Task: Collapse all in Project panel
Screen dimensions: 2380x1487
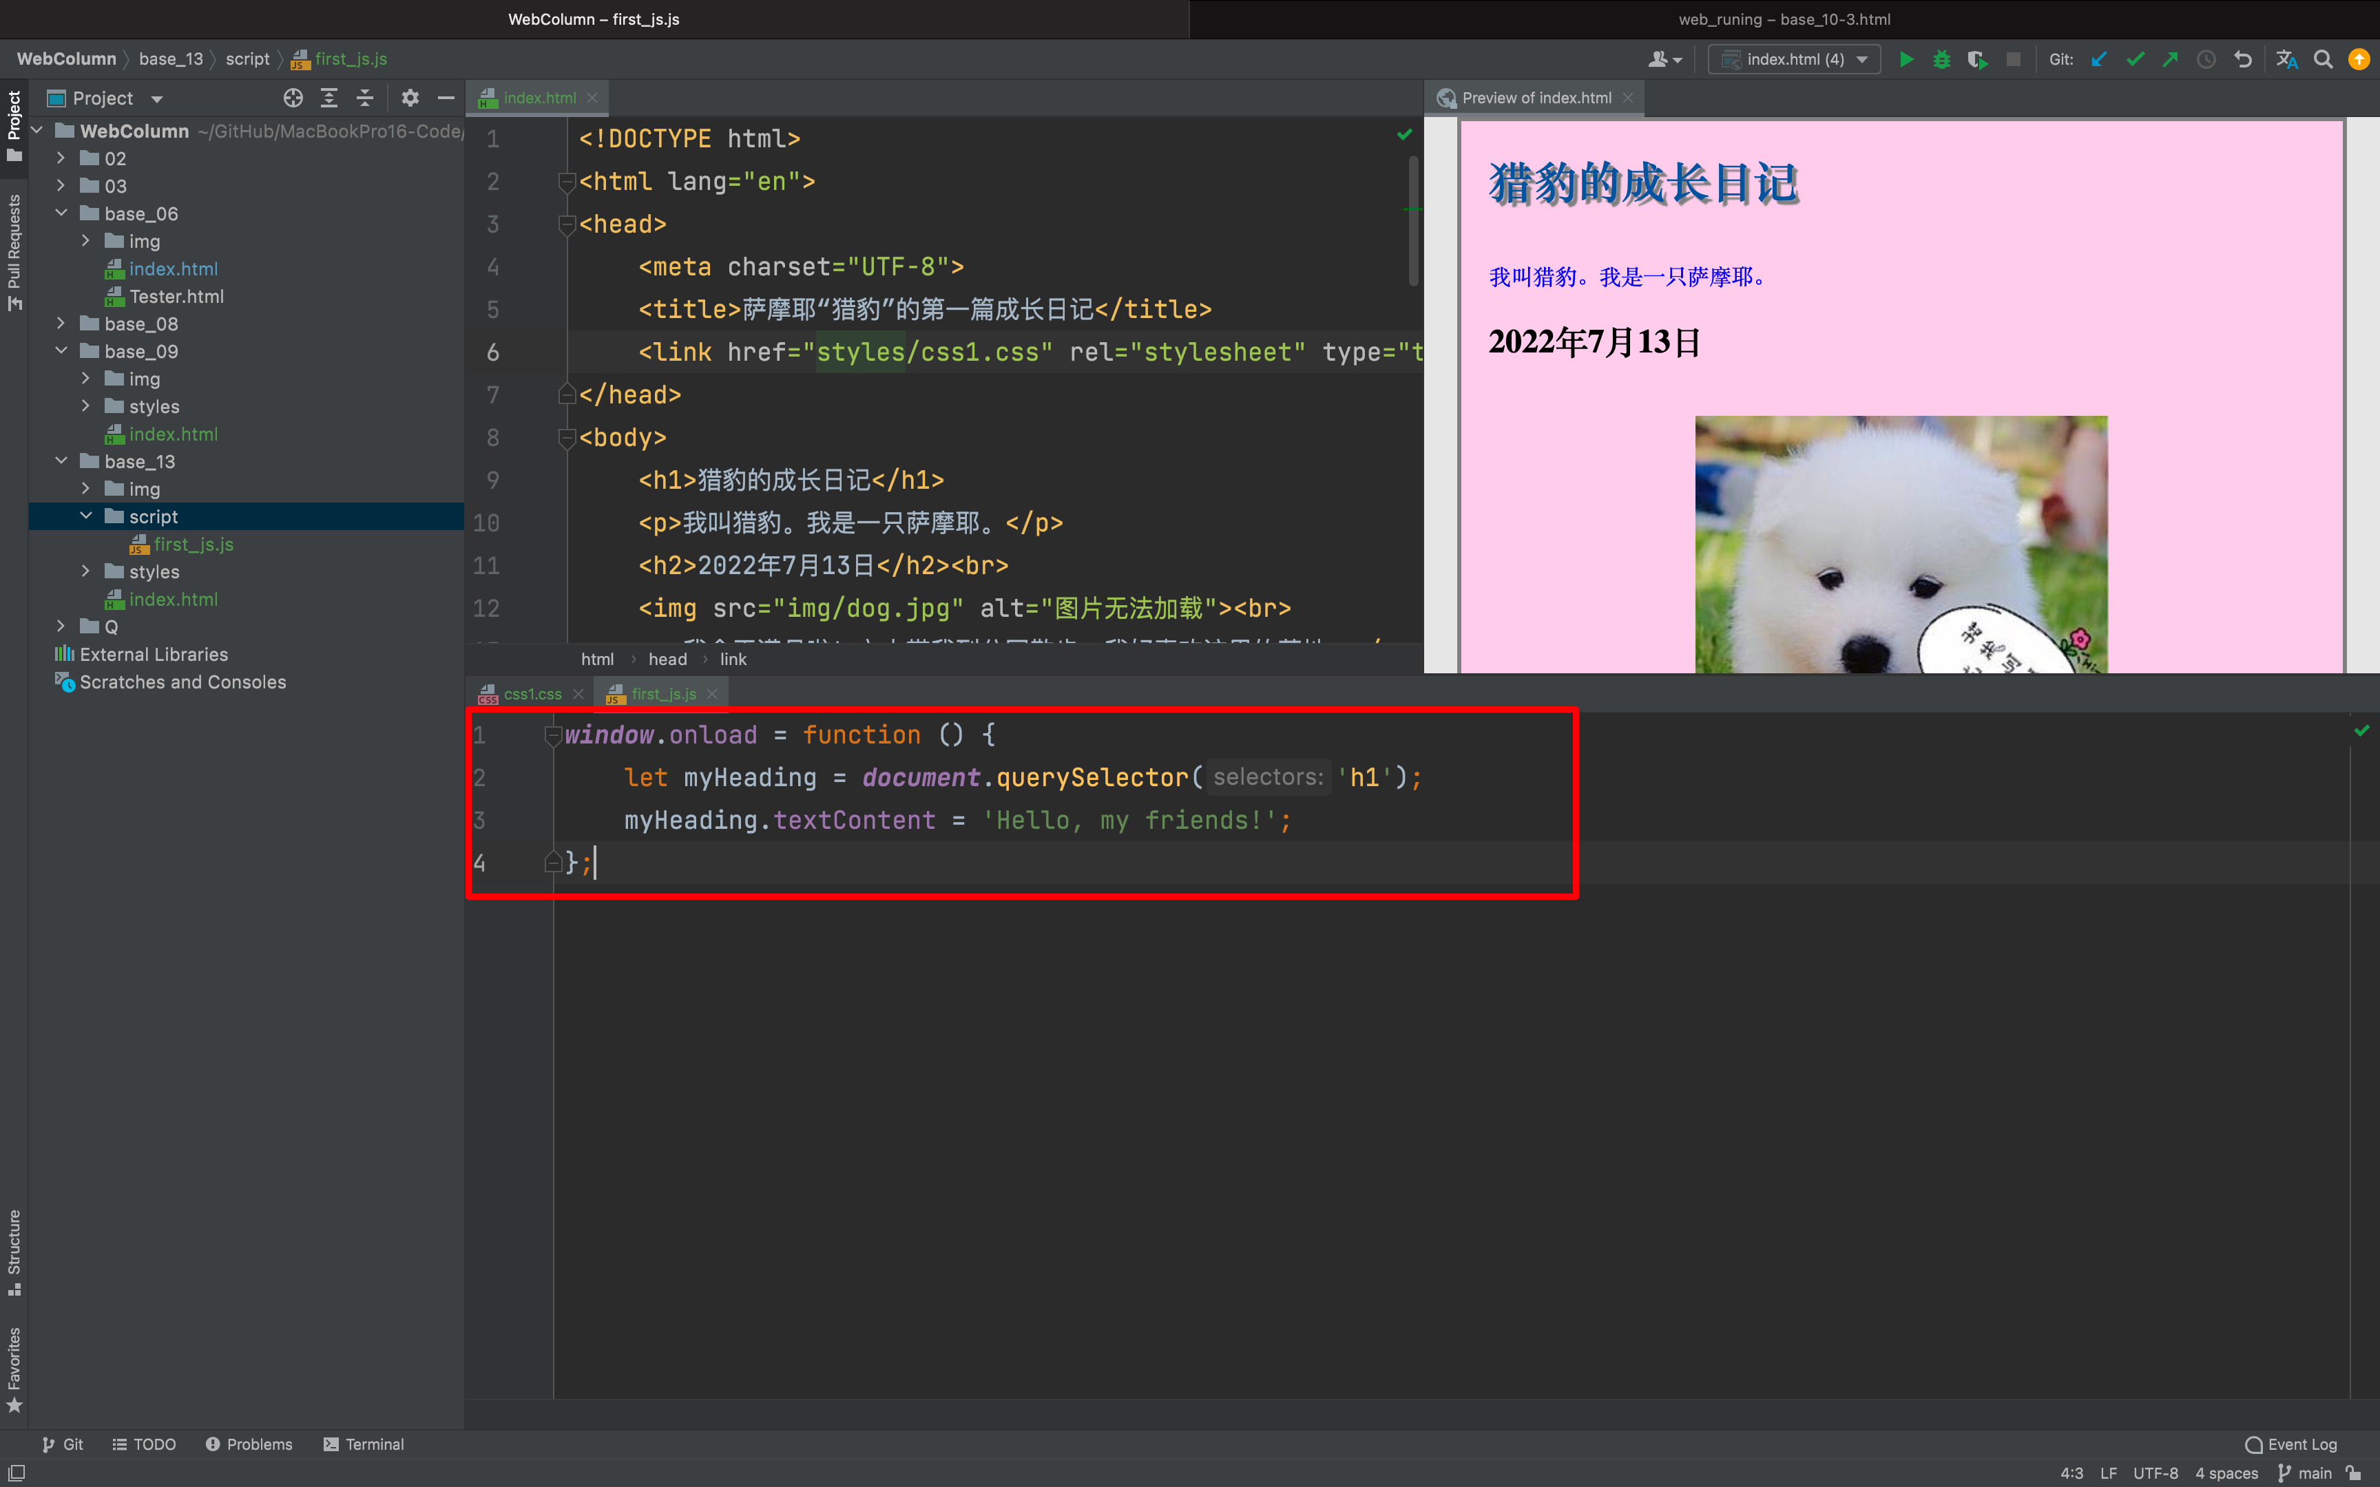Action: point(364,97)
